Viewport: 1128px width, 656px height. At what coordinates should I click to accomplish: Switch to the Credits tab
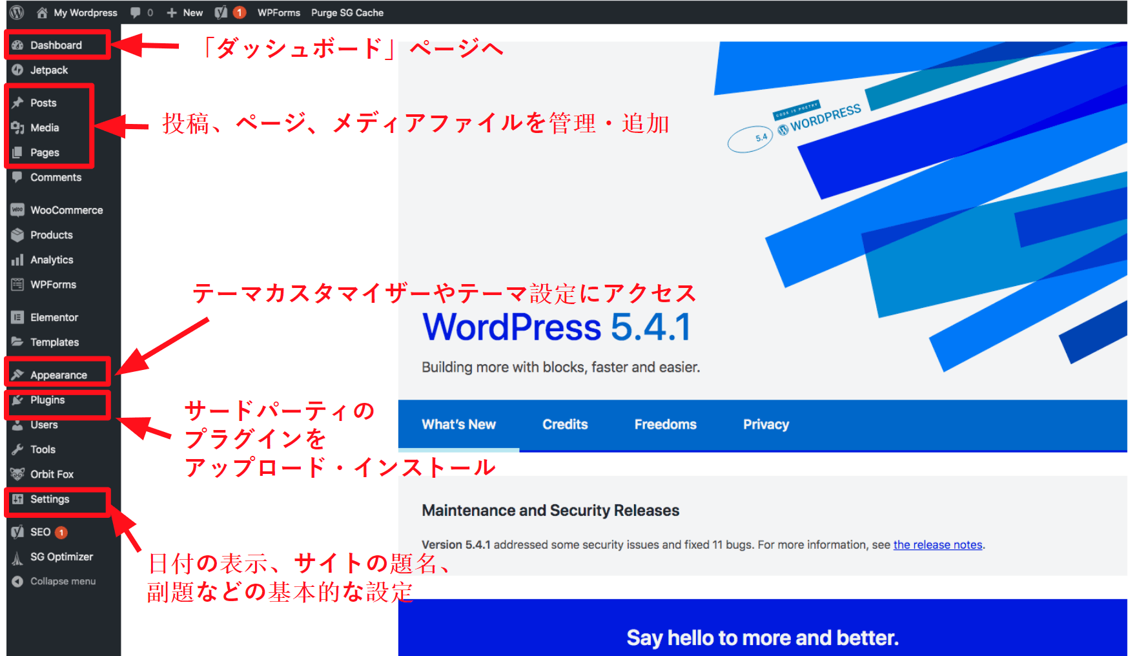pyautogui.click(x=565, y=425)
